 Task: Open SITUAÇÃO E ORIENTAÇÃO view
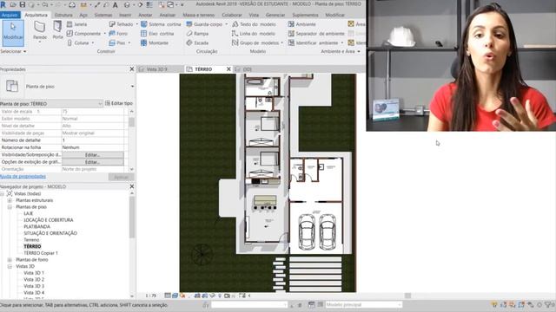tap(50, 233)
